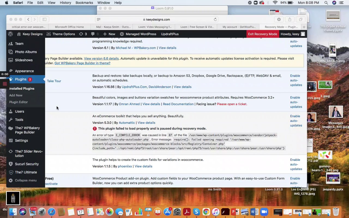Screen dimensions: 349x218
Task: Open the Plugin Editor submenu
Action: [19, 102]
